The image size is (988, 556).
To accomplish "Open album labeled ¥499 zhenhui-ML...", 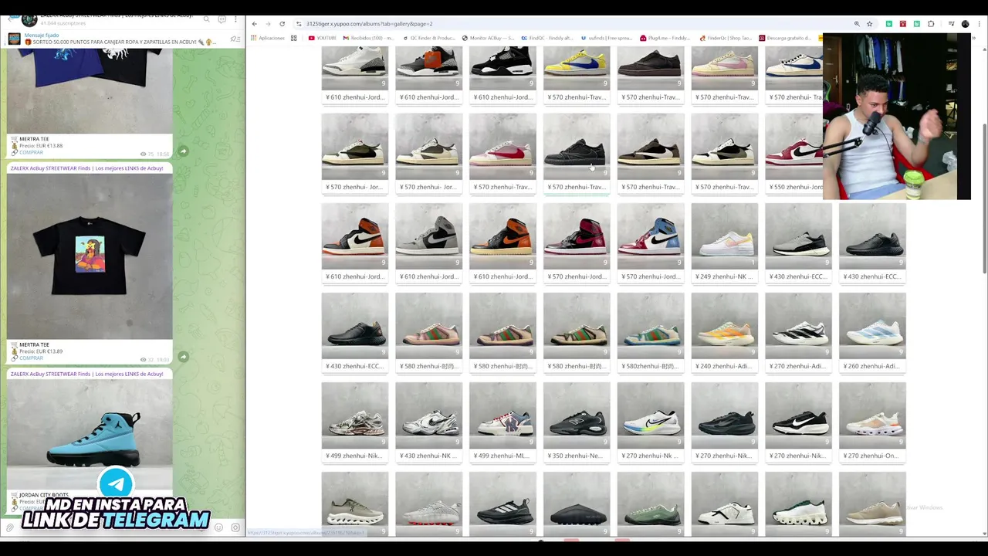I will pos(502,456).
